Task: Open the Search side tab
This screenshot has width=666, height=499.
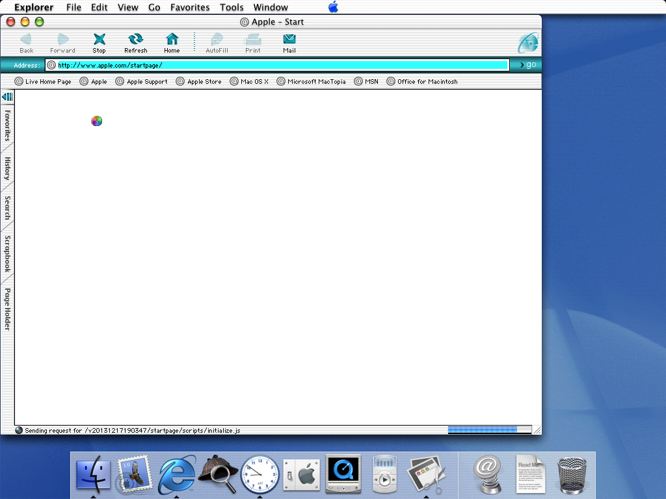Action: coord(7,208)
